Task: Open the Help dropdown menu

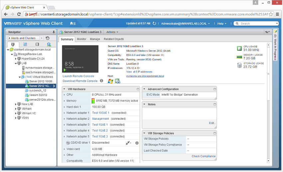Action: 222,23
